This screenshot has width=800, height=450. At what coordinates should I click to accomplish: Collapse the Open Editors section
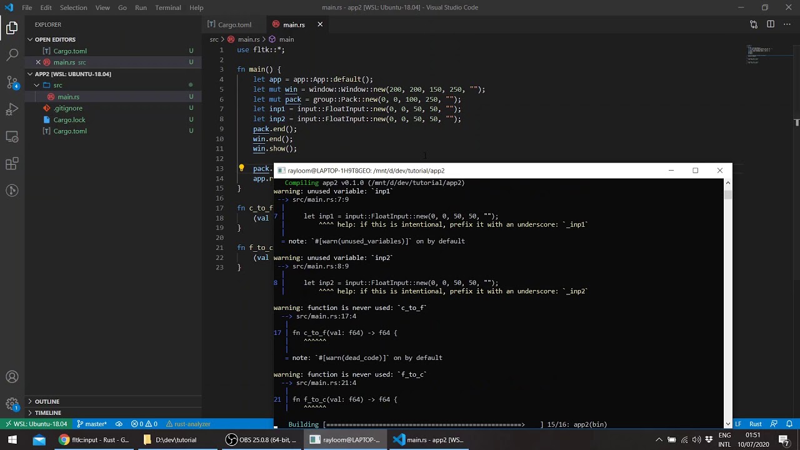pyautogui.click(x=112, y=39)
